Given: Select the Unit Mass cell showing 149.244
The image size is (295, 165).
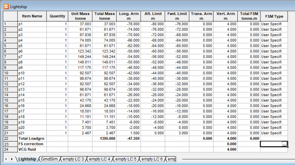Looking at the screenshot, I should click(x=80, y=56).
